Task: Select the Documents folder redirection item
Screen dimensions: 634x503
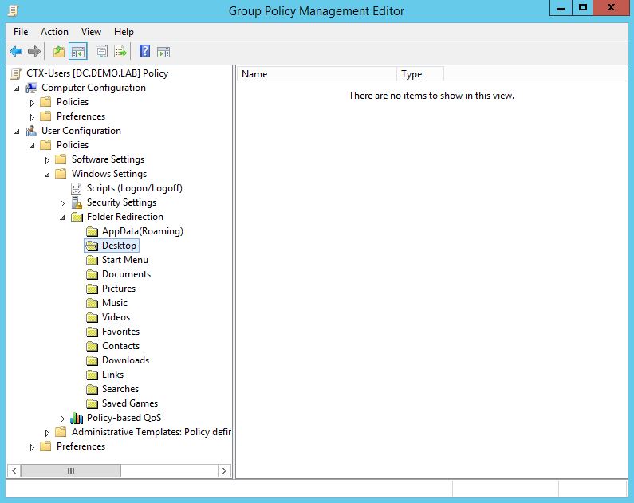Action: (125, 274)
